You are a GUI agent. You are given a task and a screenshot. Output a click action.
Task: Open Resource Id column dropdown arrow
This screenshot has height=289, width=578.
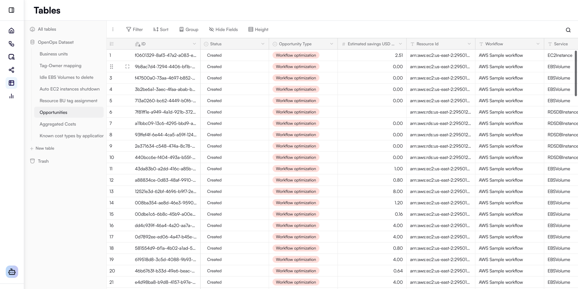pos(469,44)
